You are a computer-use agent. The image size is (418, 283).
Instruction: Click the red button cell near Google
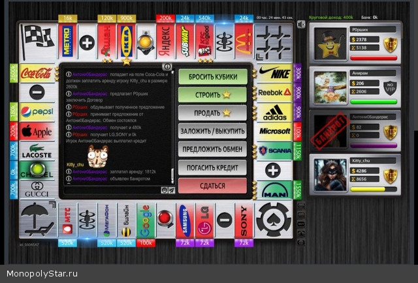[165, 220]
